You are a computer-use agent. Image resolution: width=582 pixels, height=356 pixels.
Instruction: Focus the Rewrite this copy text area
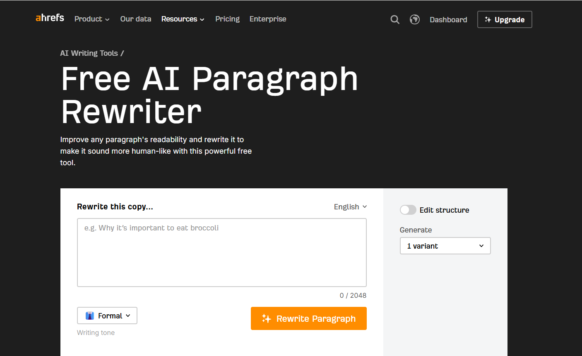222,252
